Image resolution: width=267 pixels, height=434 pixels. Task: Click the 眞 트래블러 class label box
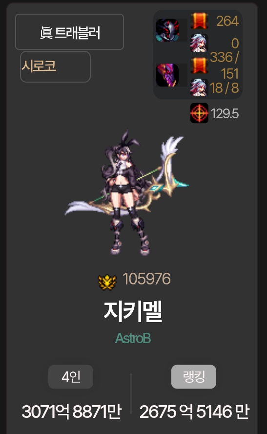pyautogui.click(x=69, y=32)
